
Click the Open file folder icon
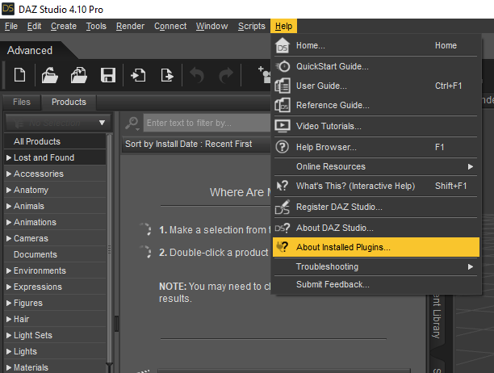point(50,75)
